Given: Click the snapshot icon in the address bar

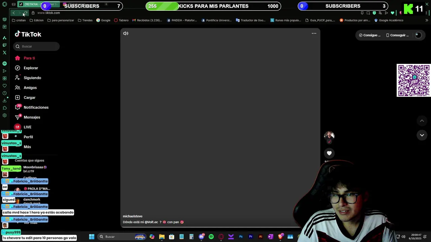Looking at the screenshot, I should [368, 13].
